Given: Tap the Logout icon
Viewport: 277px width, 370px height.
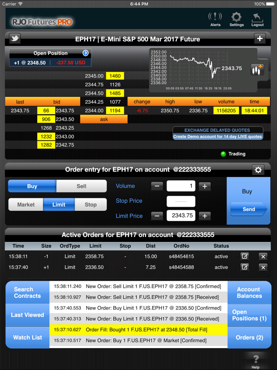Looking at the screenshot, I should [x=257, y=18].
